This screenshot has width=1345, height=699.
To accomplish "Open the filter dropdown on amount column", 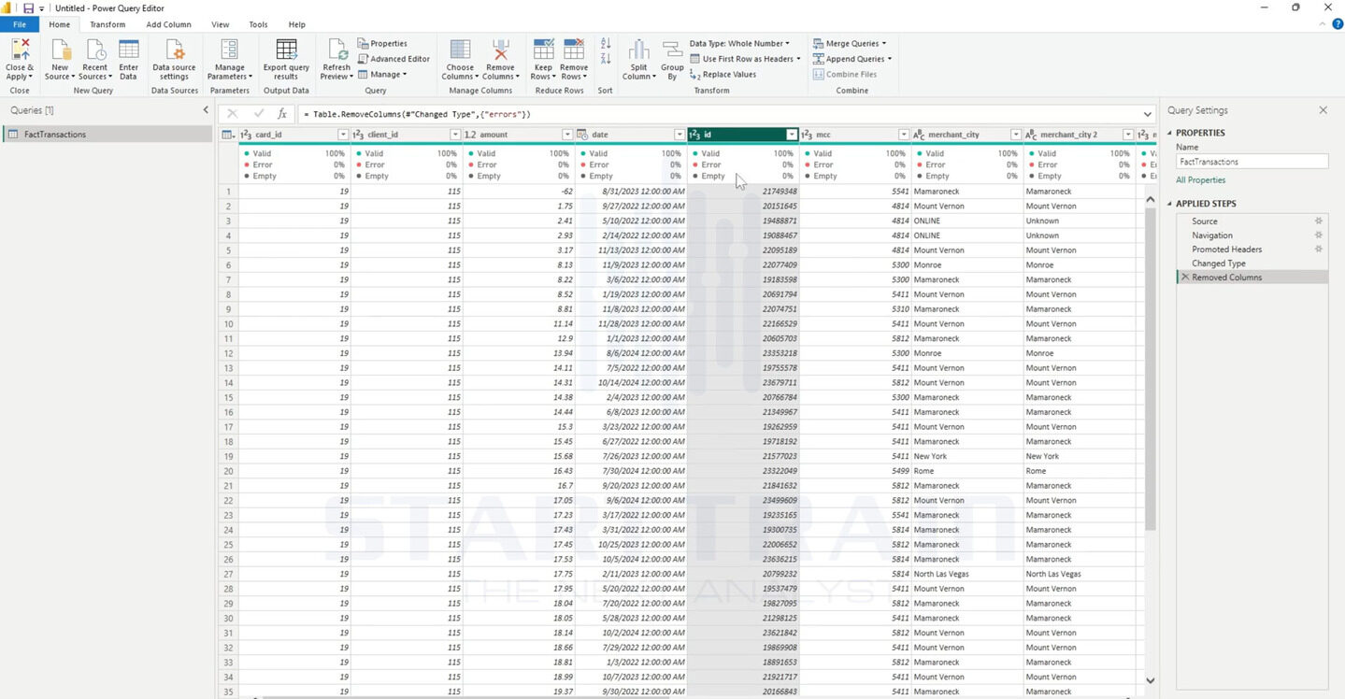I will [567, 135].
